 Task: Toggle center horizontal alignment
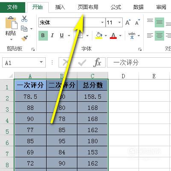[159, 35]
